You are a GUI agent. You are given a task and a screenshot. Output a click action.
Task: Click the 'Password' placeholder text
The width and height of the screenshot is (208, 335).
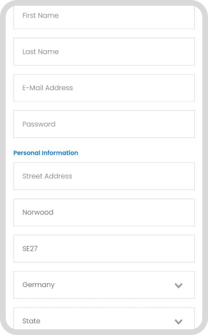pos(39,124)
